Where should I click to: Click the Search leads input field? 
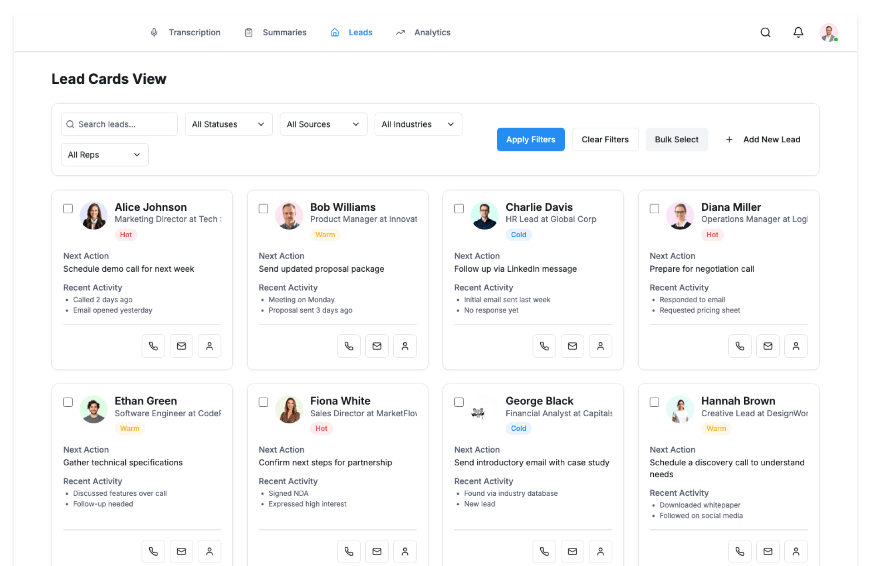119,124
